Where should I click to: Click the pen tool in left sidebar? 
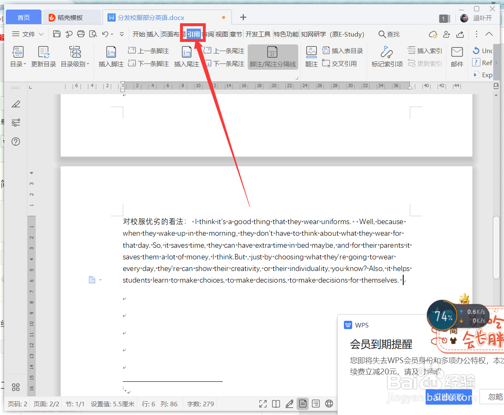[16, 104]
